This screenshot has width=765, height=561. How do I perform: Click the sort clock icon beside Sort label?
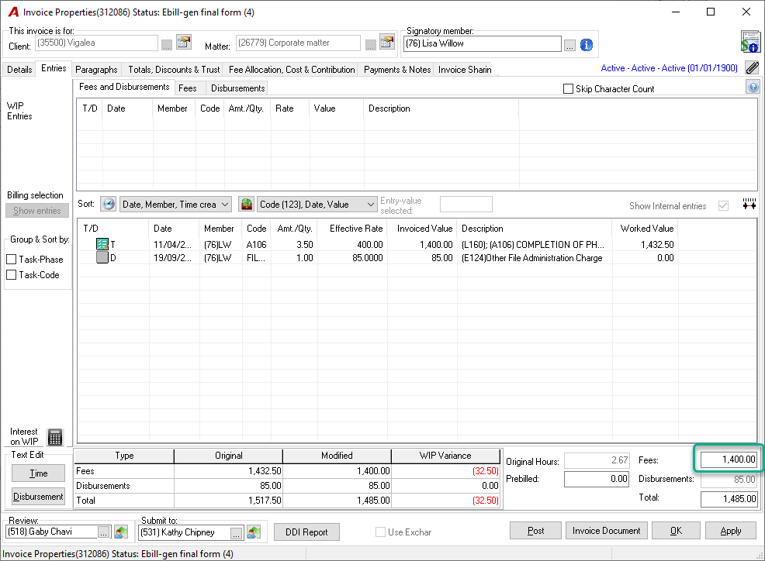109,204
